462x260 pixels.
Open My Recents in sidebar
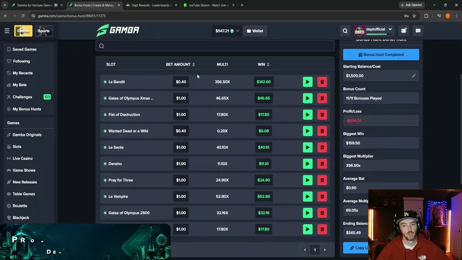tap(22, 73)
